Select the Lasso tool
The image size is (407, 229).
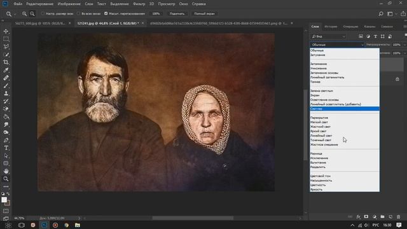click(x=6, y=46)
